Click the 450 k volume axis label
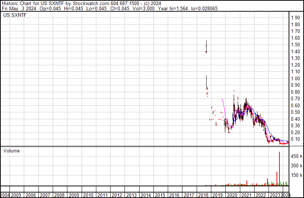The width and height of the screenshot is (304, 198). click(296, 156)
